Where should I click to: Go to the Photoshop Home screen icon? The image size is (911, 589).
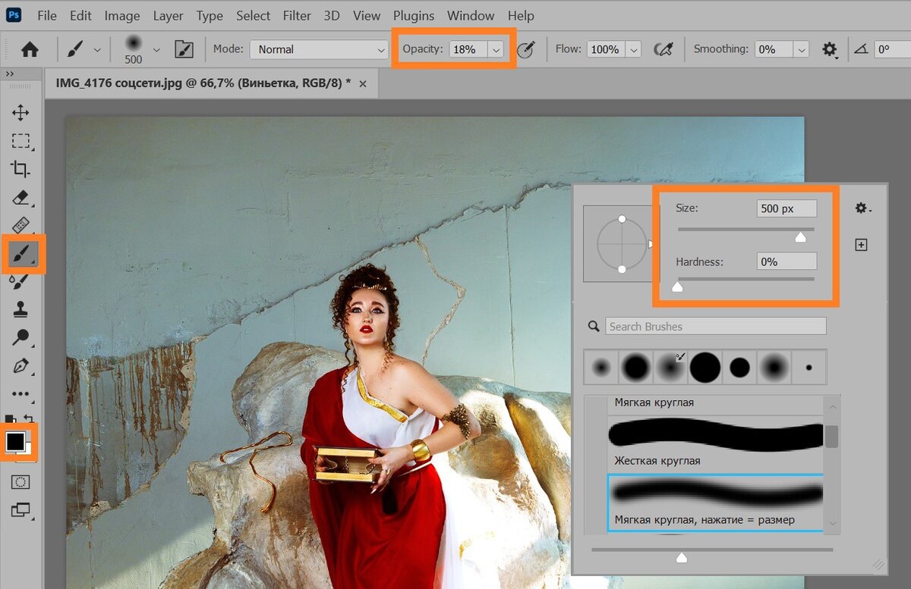(x=30, y=49)
